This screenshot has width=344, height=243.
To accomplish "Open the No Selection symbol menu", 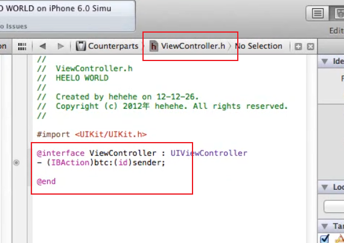I will (x=258, y=46).
